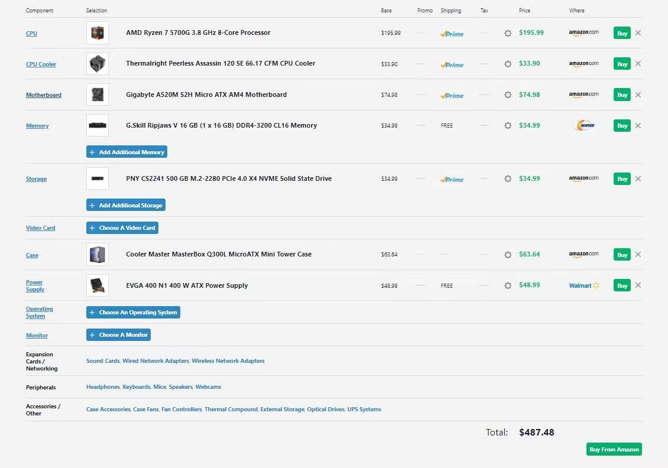Open the Prime shipping icon for PNY SSD
The image size is (668, 468).
click(452, 179)
